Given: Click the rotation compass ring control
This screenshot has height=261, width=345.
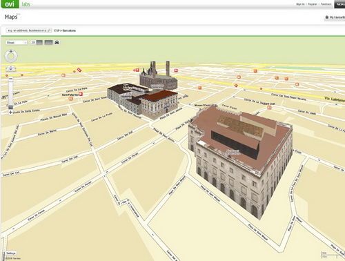Looking at the screenshot, I should click(11, 56).
